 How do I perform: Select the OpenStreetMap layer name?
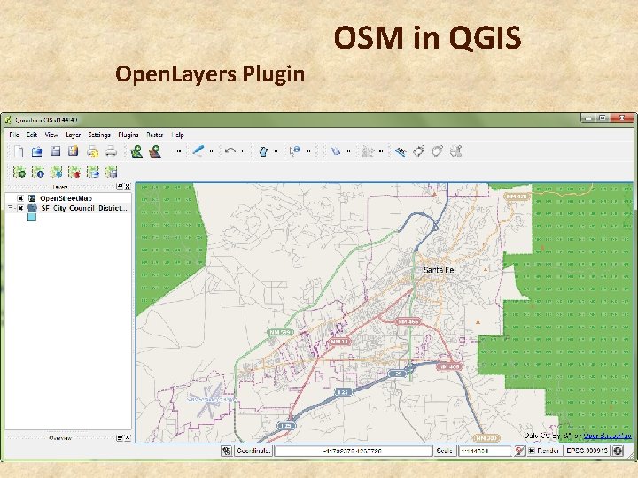tap(66, 198)
